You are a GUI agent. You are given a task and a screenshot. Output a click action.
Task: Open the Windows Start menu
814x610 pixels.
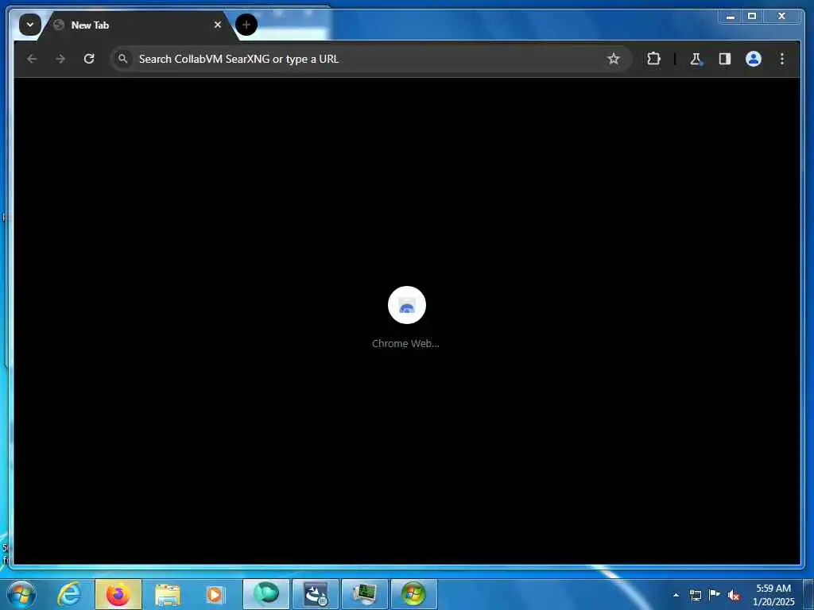click(21, 594)
